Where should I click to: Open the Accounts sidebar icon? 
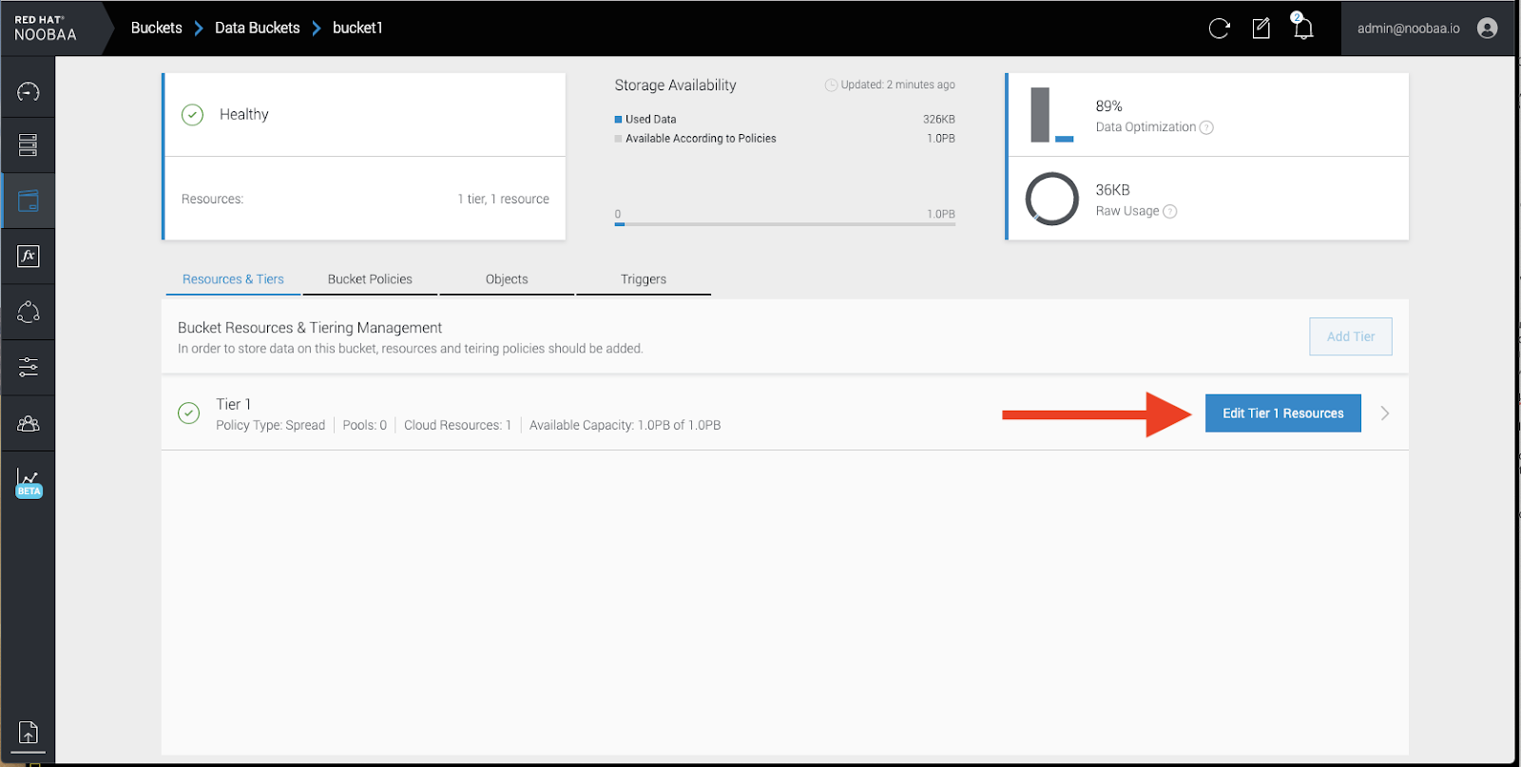point(29,424)
